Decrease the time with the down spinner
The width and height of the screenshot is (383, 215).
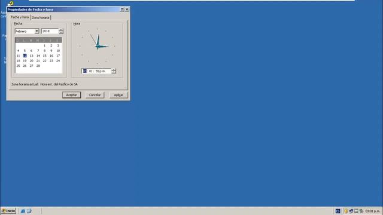(x=114, y=72)
